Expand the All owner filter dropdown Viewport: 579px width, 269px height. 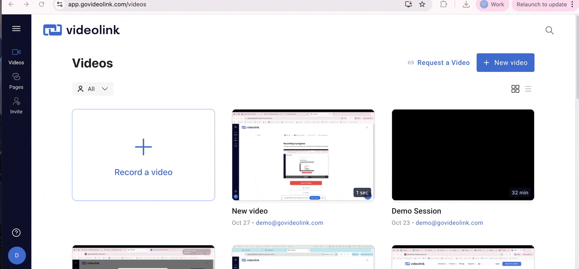point(93,89)
